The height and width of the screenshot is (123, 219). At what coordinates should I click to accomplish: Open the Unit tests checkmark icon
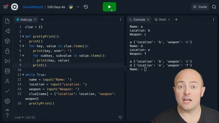[7, 91]
